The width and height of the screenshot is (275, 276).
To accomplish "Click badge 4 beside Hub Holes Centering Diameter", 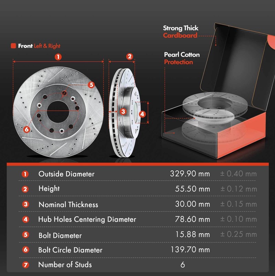I will pyautogui.click(x=25, y=219).
